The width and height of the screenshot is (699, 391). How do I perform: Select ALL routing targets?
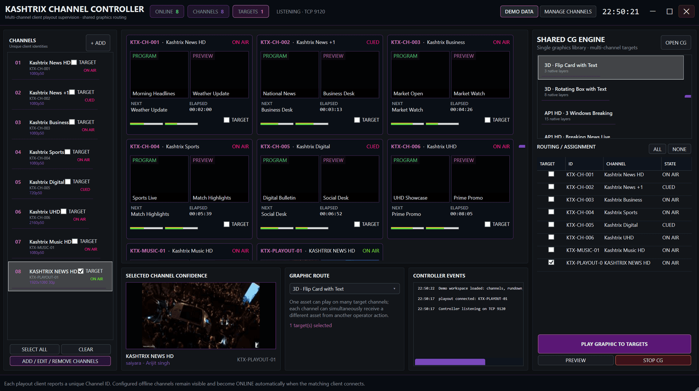(657, 149)
